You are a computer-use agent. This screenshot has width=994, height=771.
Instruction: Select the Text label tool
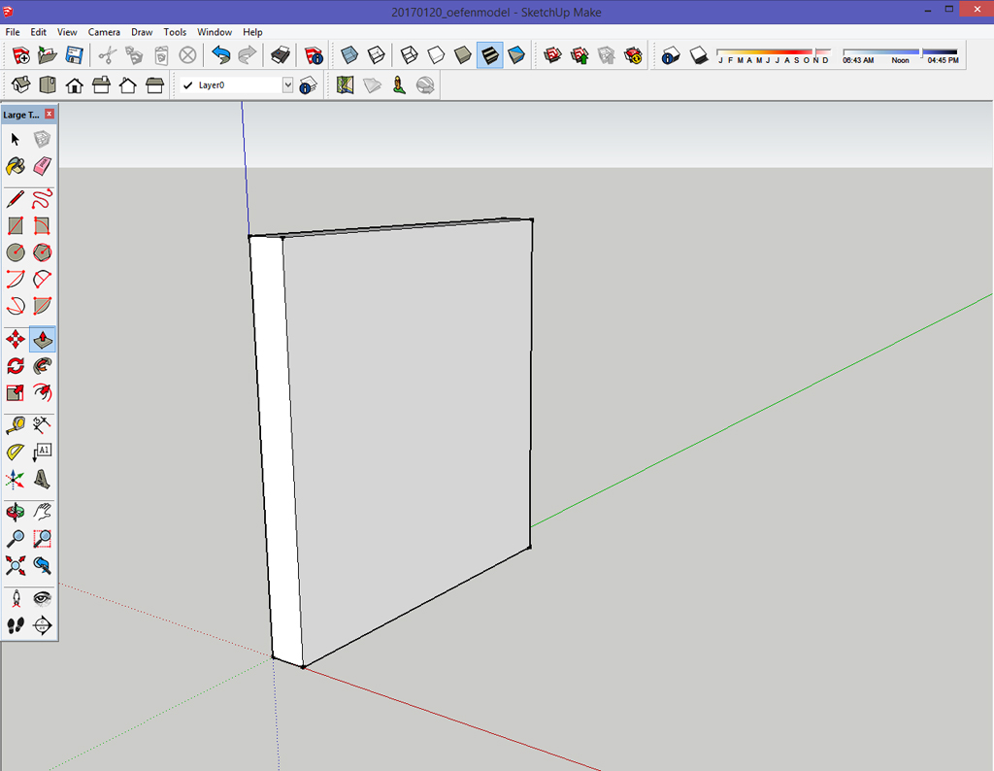point(42,452)
